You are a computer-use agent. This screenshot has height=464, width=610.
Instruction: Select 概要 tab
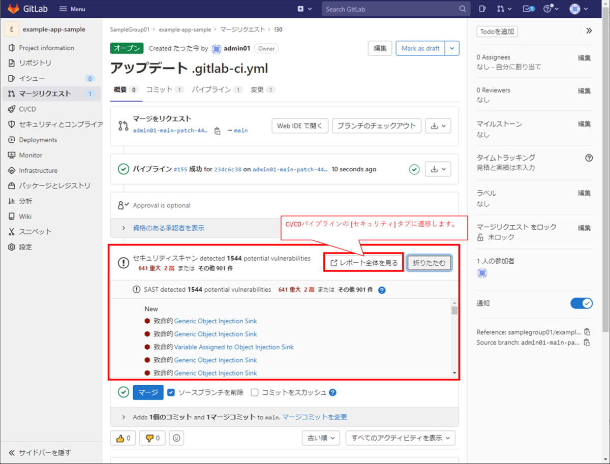coord(126,89)
